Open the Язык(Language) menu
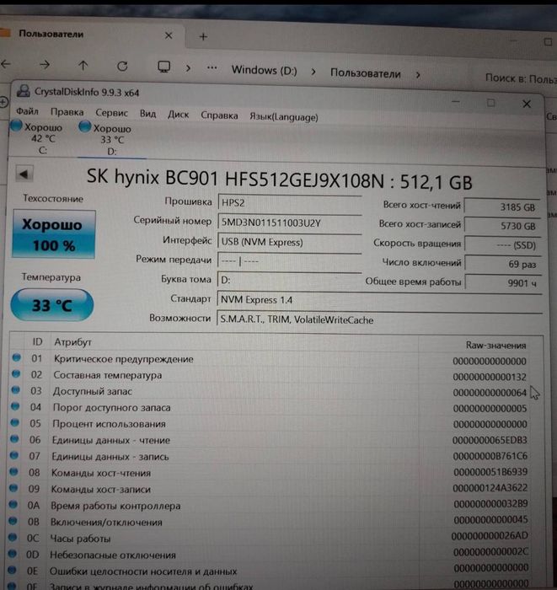The height and width of the screenshot is (590, 557). tap(284, 117)
